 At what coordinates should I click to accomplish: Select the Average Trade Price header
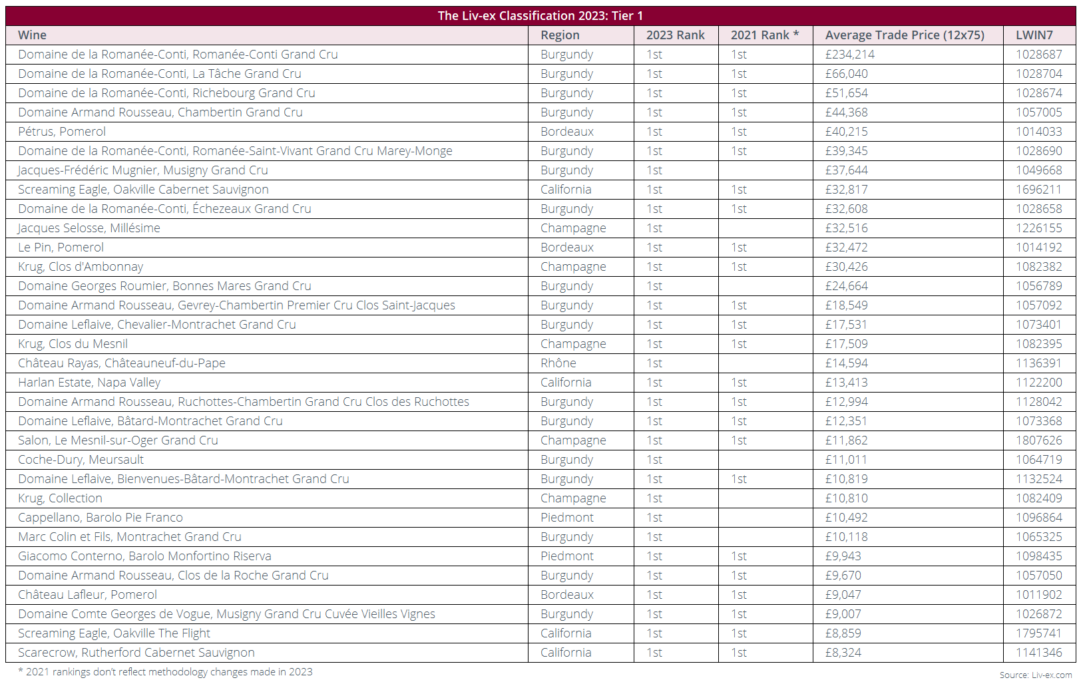click(905, 35)
